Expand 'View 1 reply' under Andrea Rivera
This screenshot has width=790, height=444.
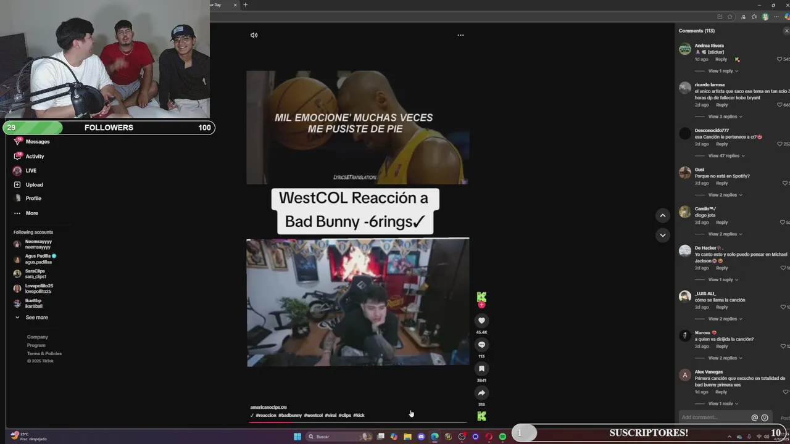(x=723, y=71)
